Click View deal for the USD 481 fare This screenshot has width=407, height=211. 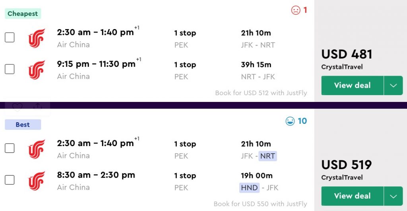click(352, 86)
